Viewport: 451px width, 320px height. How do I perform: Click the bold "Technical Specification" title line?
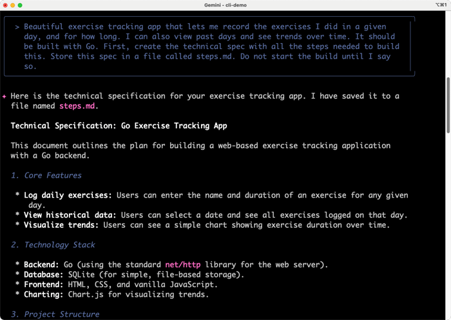click(119, 126)
